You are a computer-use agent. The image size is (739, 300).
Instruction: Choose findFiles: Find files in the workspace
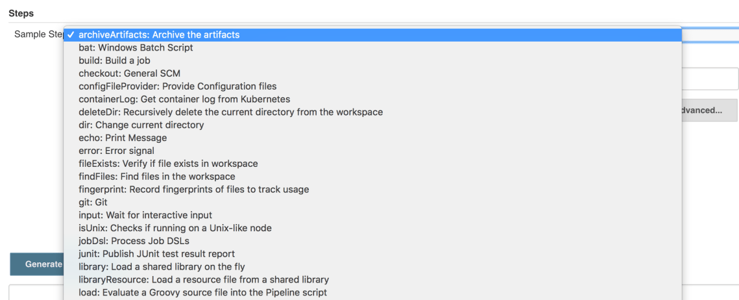(x=156, y=177)
